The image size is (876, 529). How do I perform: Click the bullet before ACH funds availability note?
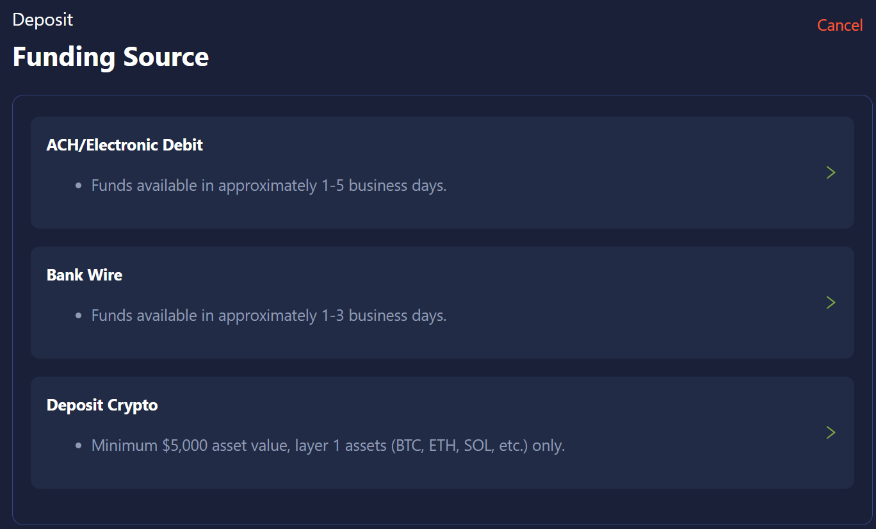pyautogui.click(x=78, y=186)
